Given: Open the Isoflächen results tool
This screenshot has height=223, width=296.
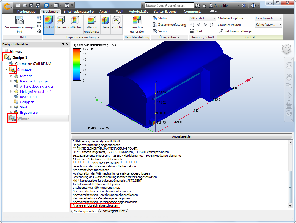Looking at the screenshot, I should click(75, 24).
